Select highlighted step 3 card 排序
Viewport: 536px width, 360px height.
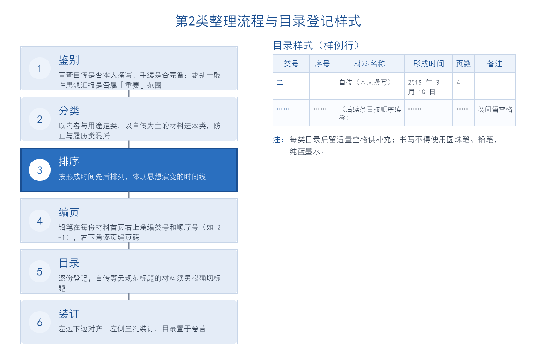point(129,170)
